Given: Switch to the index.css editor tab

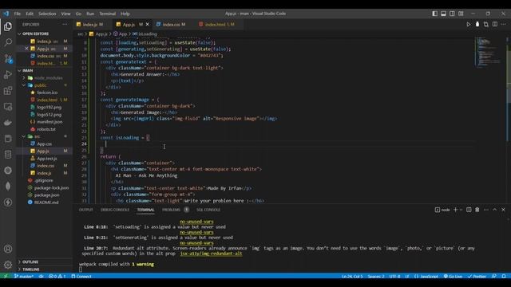Looking at the screenshot, I should coord(173,25).
